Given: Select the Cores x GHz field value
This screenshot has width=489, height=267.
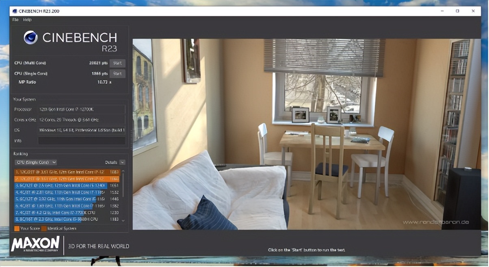Looking at the screenshot, I should click(x=81, y=120).
